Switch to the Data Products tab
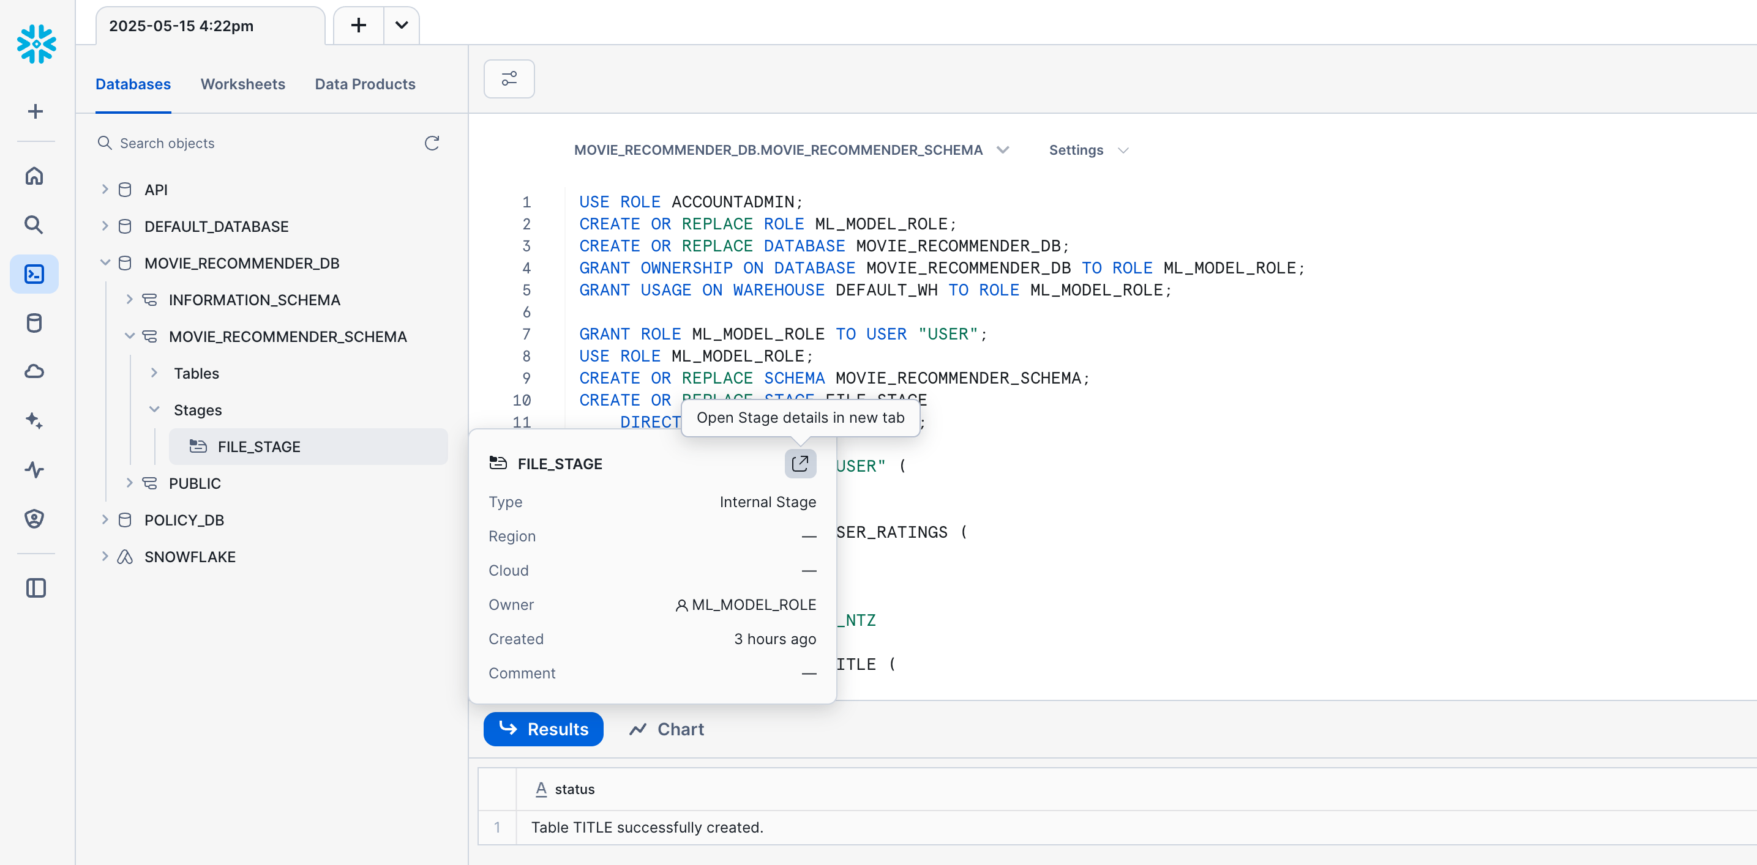The image size is (1757, 865). point(365,84)
